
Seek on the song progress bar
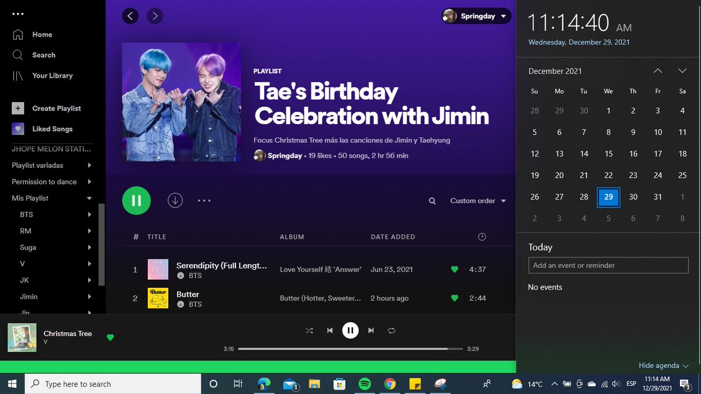click(350, 349)
